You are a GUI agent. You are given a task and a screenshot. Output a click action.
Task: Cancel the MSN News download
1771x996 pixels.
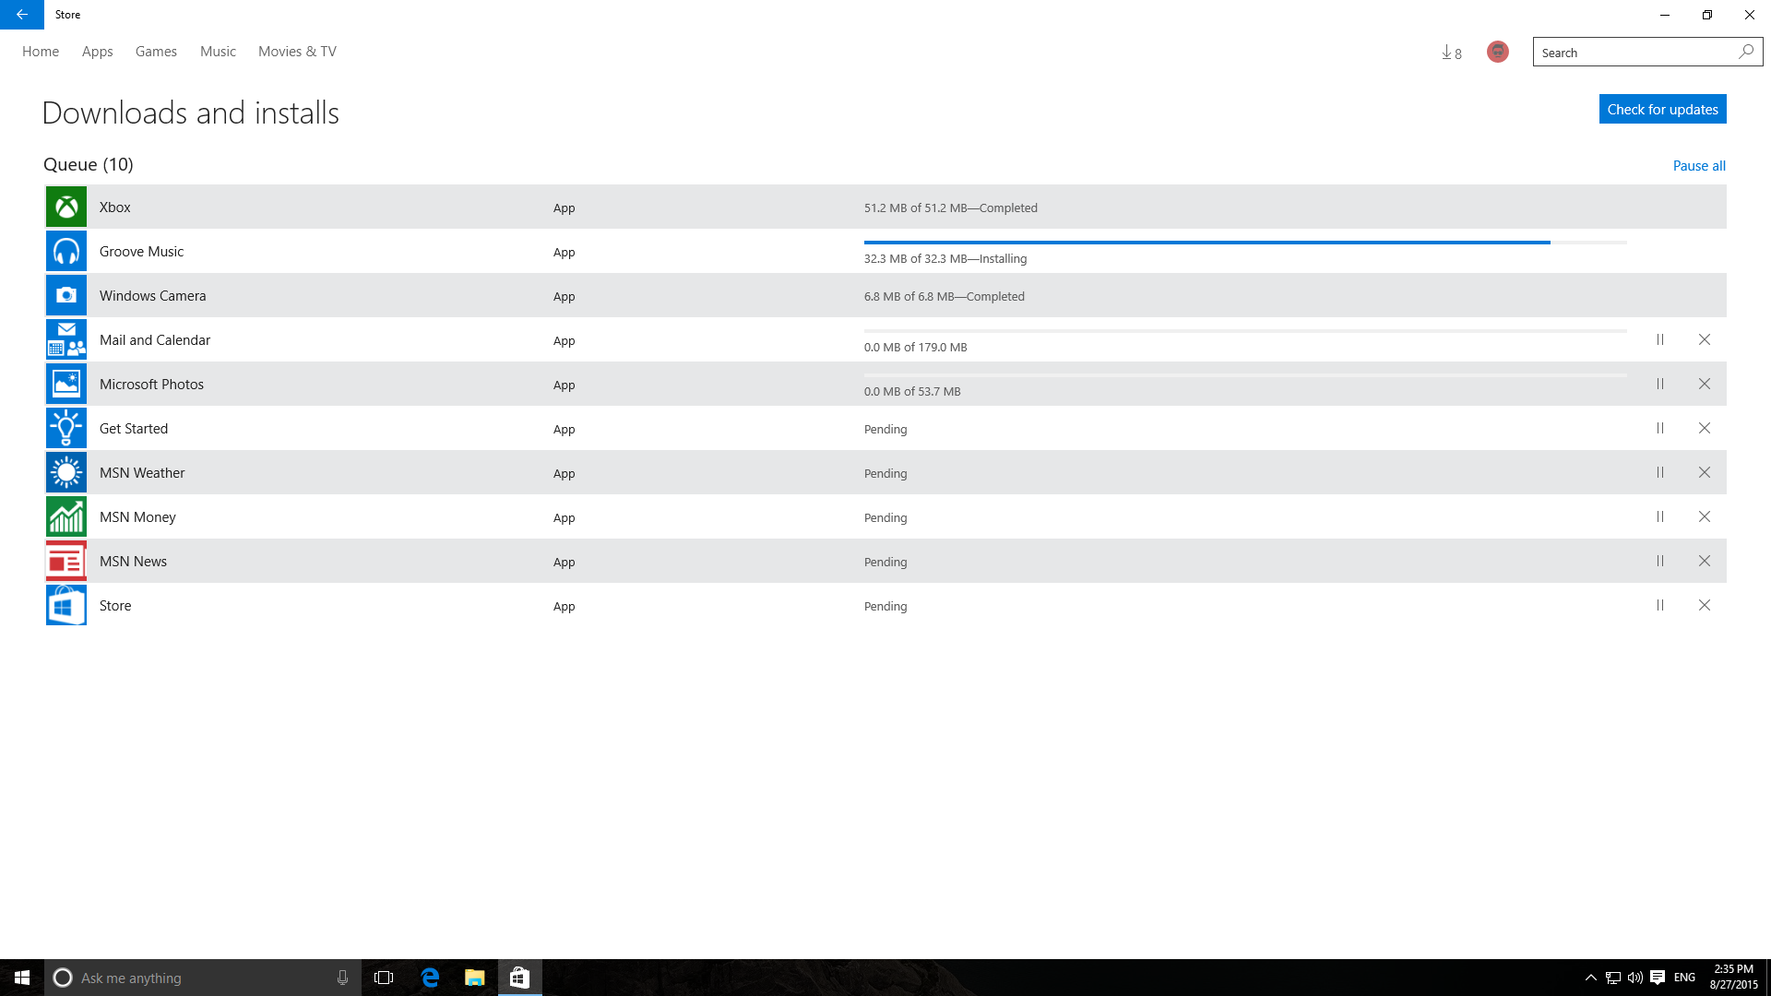pyautogui.click(x=1705, y=561)
